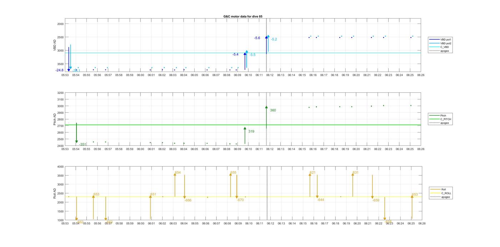The image size is (500, 247).
Task: Click the '3200' tick on Pitch axis
Action: [x=60, y=93]
